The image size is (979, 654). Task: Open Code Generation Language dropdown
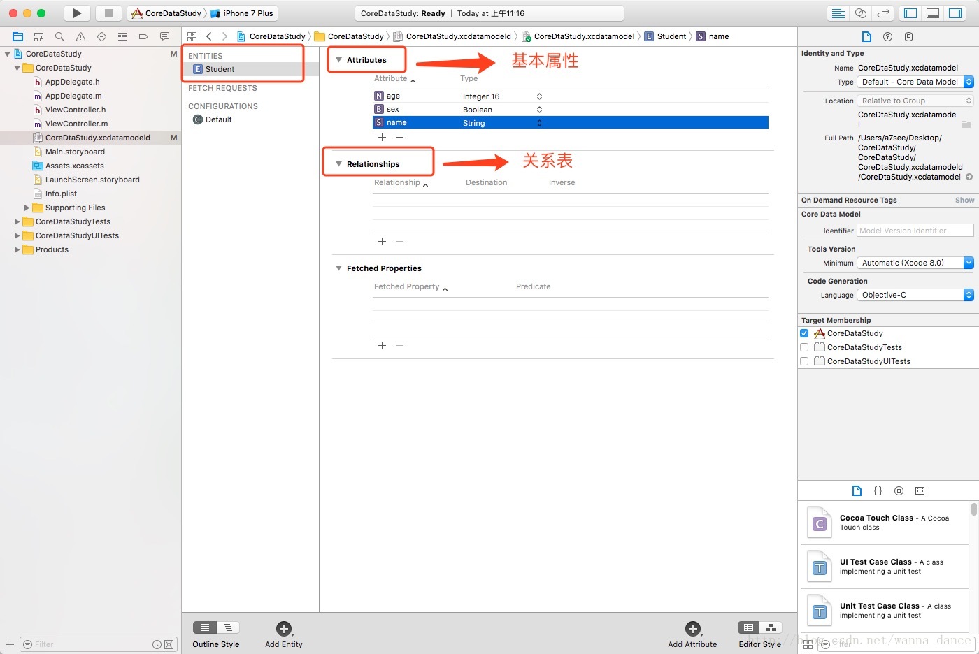915,295
